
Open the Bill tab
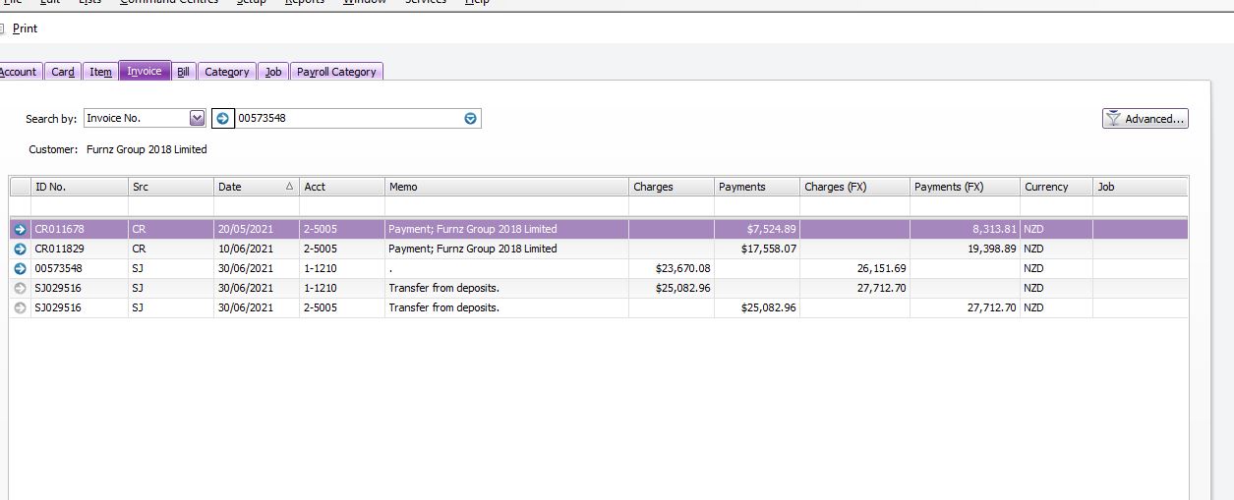click(x=183, y=72)
